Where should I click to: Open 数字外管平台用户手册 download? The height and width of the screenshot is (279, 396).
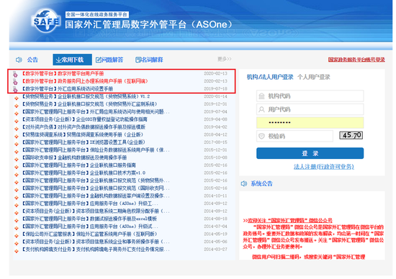coord(63,73)
